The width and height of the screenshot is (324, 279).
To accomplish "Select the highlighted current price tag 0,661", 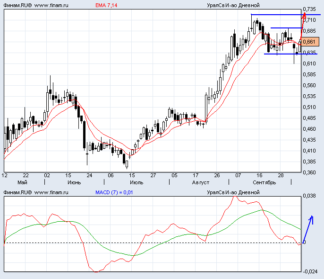I will coord(309,42).
